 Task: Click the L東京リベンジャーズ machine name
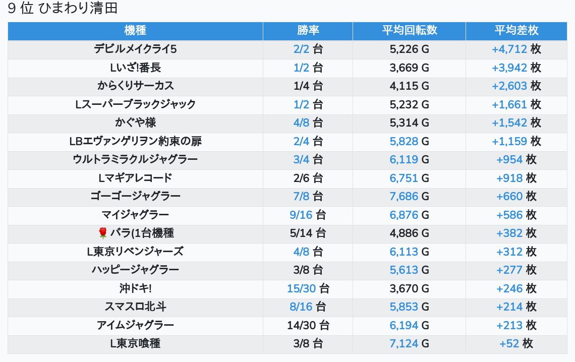135,252
